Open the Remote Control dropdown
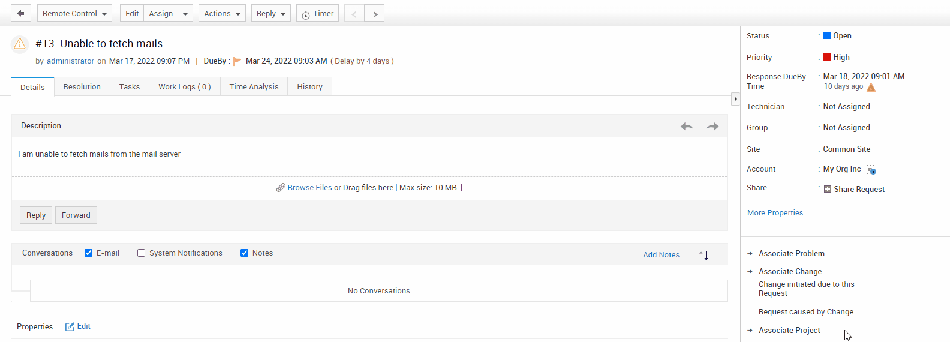Image resolution: width=950 pixels, height=342 pixels. coord(74,13)
